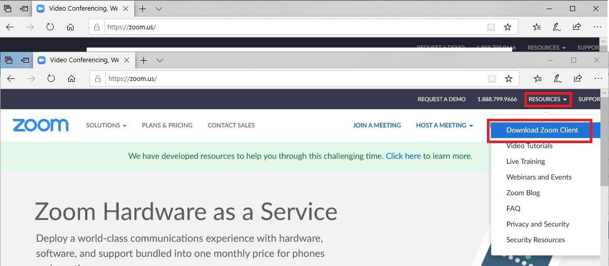Refresh page in background browser window
This screenshot has width=609, height=266.
coord(50,27)
